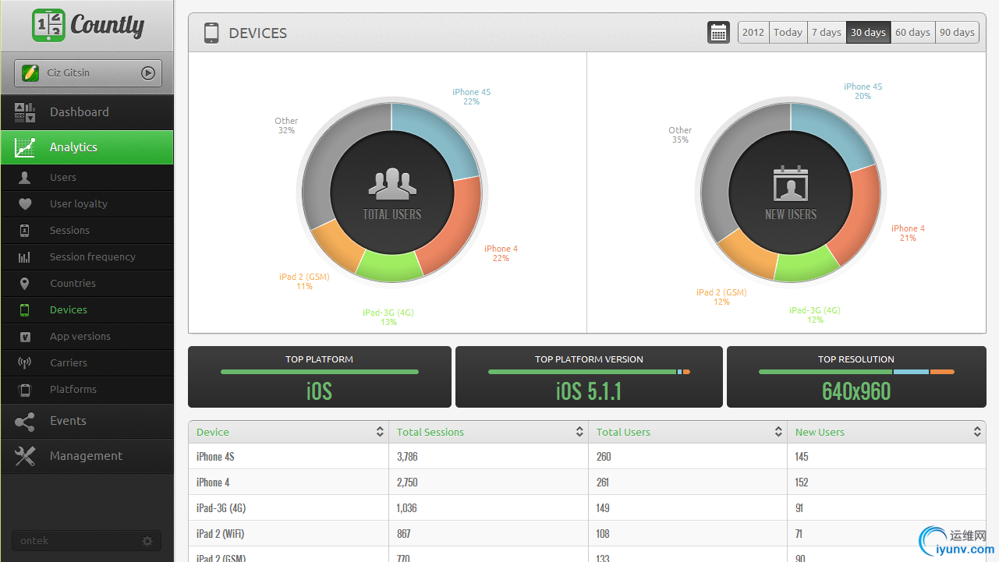Click the play arrow in the Ciz Gitsin selector
The height and width of the screenshot is (562, 999).
[x=148, y=73]
